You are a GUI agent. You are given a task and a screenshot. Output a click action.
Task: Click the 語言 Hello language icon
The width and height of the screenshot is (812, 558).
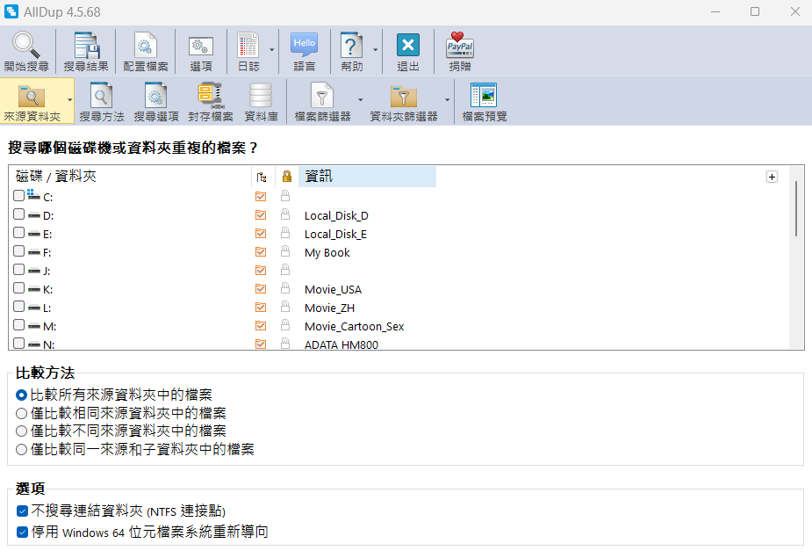click(304, 45)
